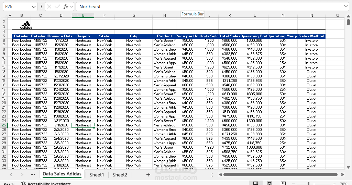
Task: Open the Name Box dropdown arrow
Action: tap(34, 7)
